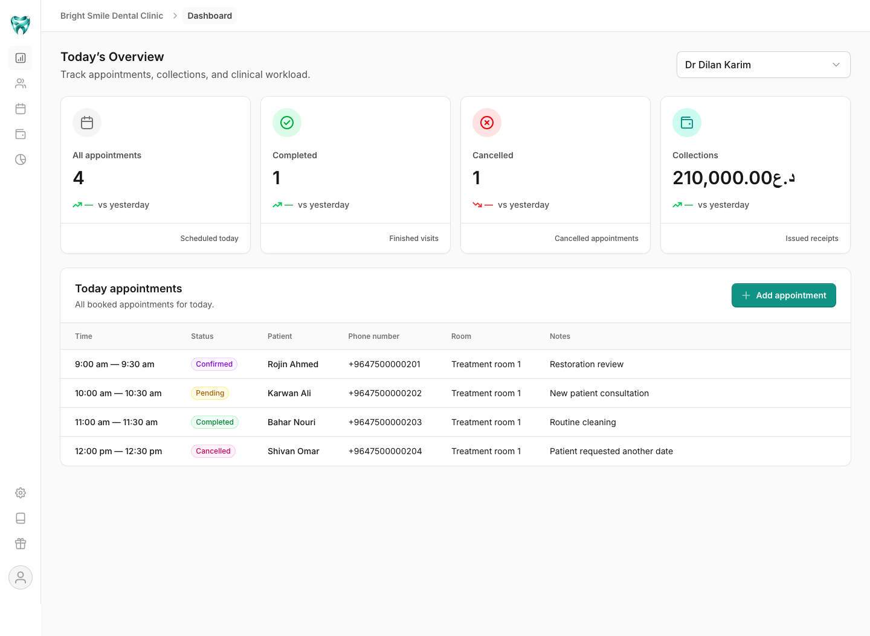The width and height of the screenshot is (870, 636).
Task: Click the Status column header
Action: 202,336
